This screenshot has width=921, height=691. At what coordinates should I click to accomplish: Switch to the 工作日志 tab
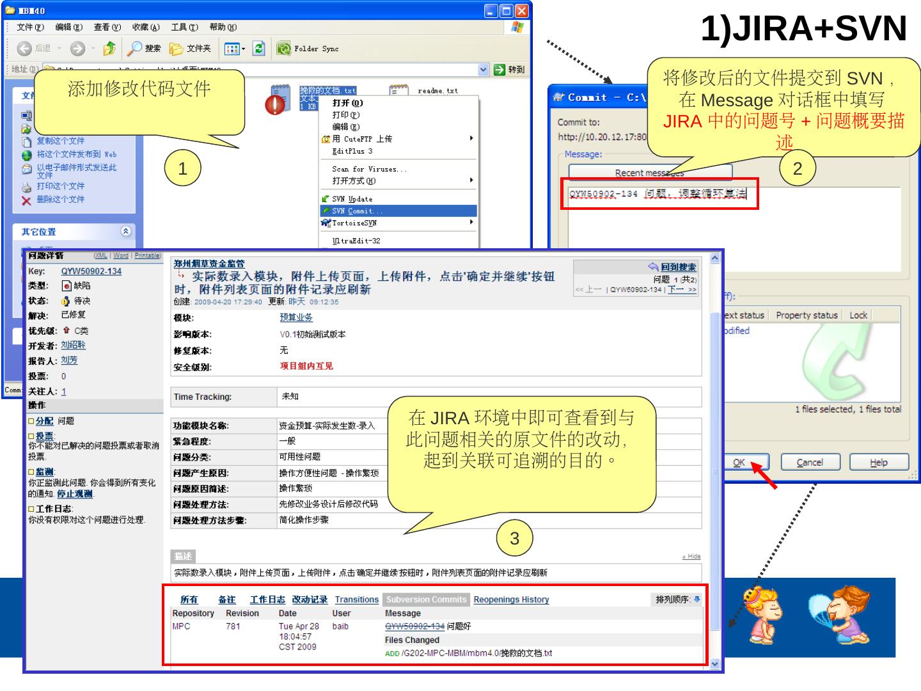click(x=267, y=600)
